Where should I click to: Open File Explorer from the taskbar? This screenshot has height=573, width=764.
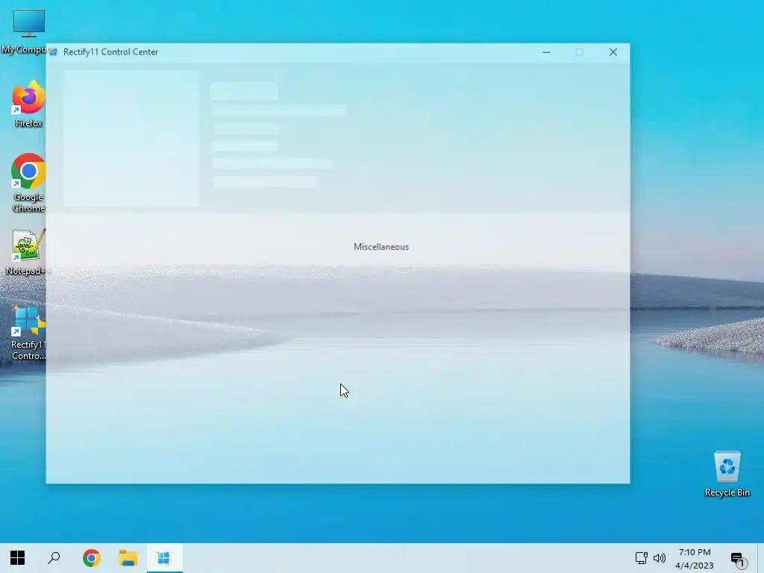click(128, 558)
